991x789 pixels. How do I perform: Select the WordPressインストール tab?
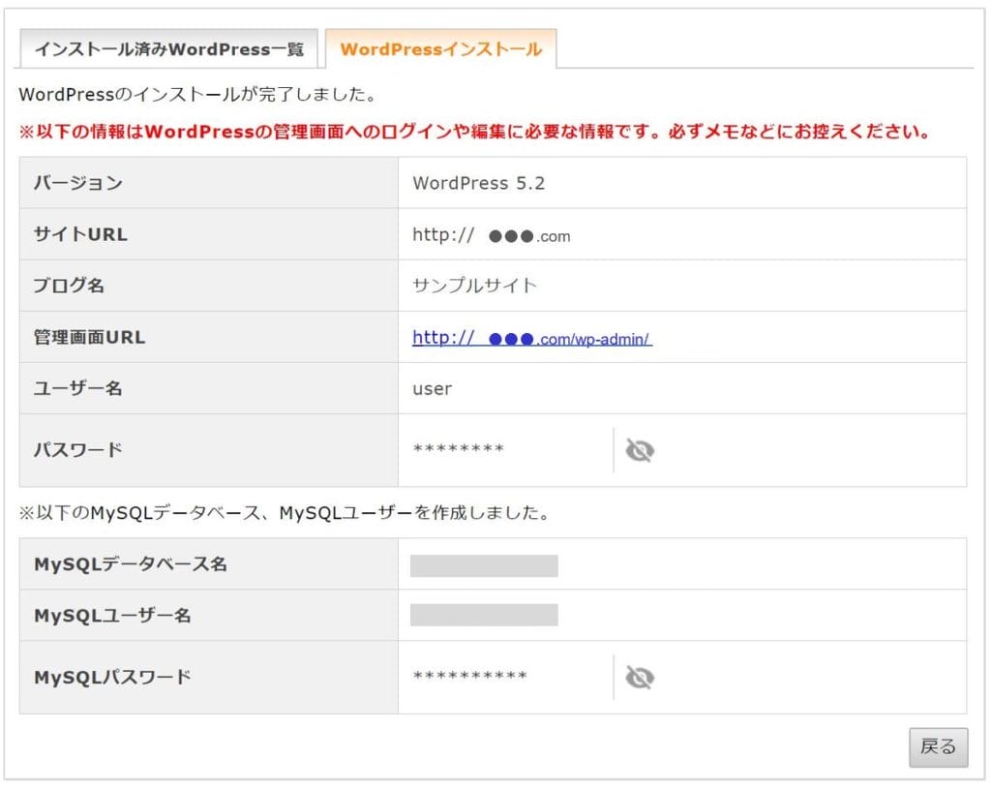coord(440,49)
